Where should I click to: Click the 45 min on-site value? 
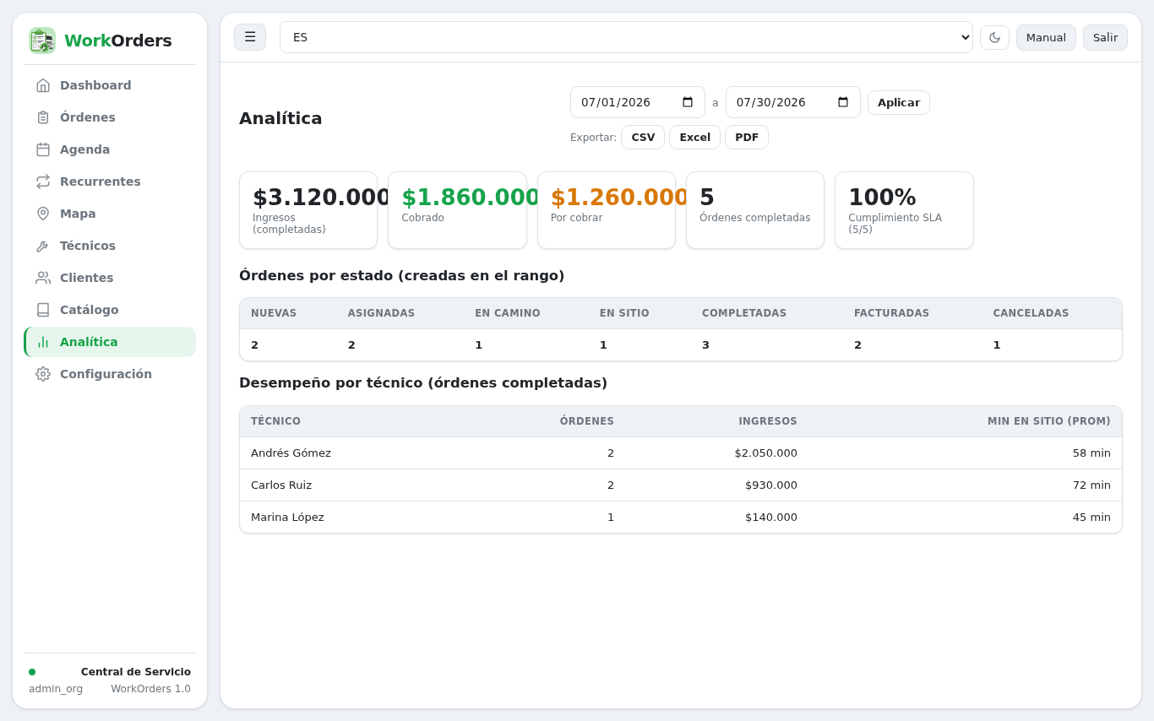[1091, 518]
